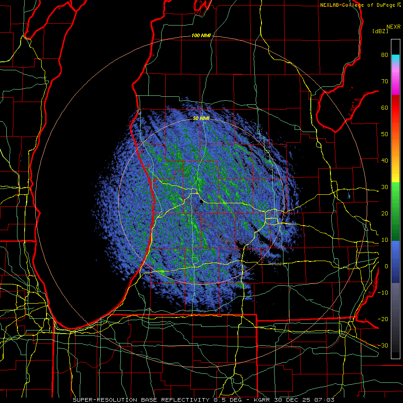The width and height of the screenshot is (403, 403).
Task: Click the 30 value on dBZ scale
Action: pyautogui.click(x=385, y=187)
